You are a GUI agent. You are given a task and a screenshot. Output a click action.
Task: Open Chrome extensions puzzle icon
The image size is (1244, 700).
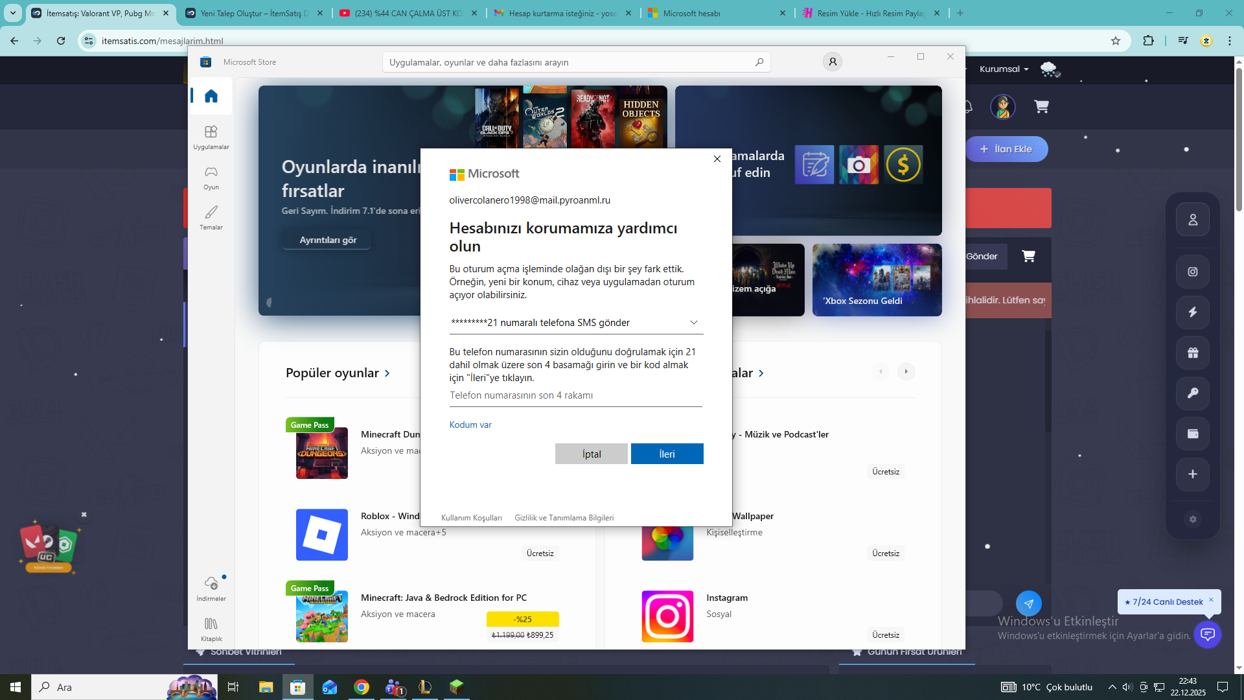coord(1149,41)
